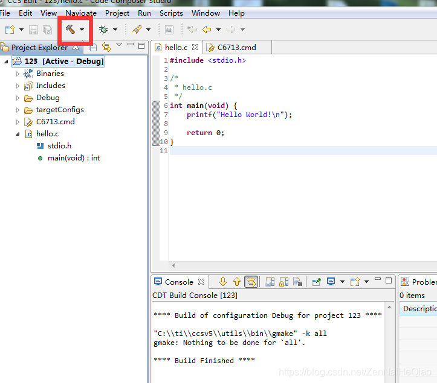Click Previous Error up arrow in Console

[x=237, y=282]
